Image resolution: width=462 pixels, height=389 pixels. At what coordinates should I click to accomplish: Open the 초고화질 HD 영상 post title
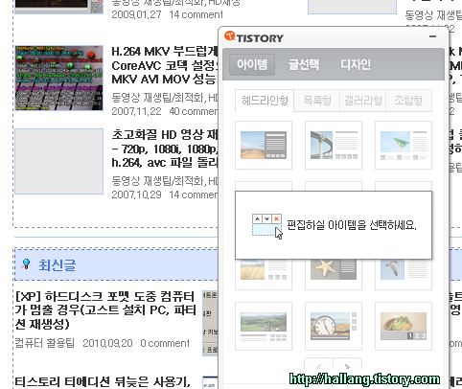(x=165, y=149)
